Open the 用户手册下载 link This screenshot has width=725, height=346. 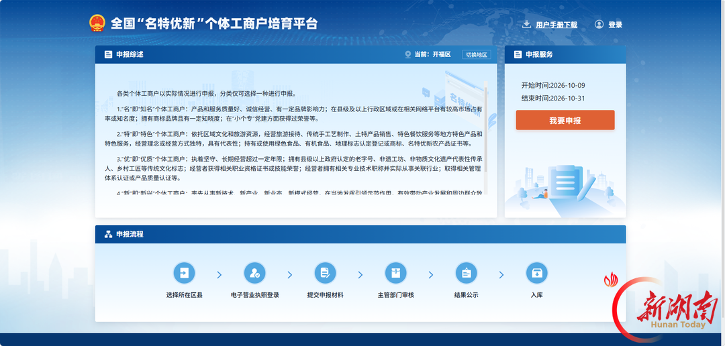tap(557, 25)
